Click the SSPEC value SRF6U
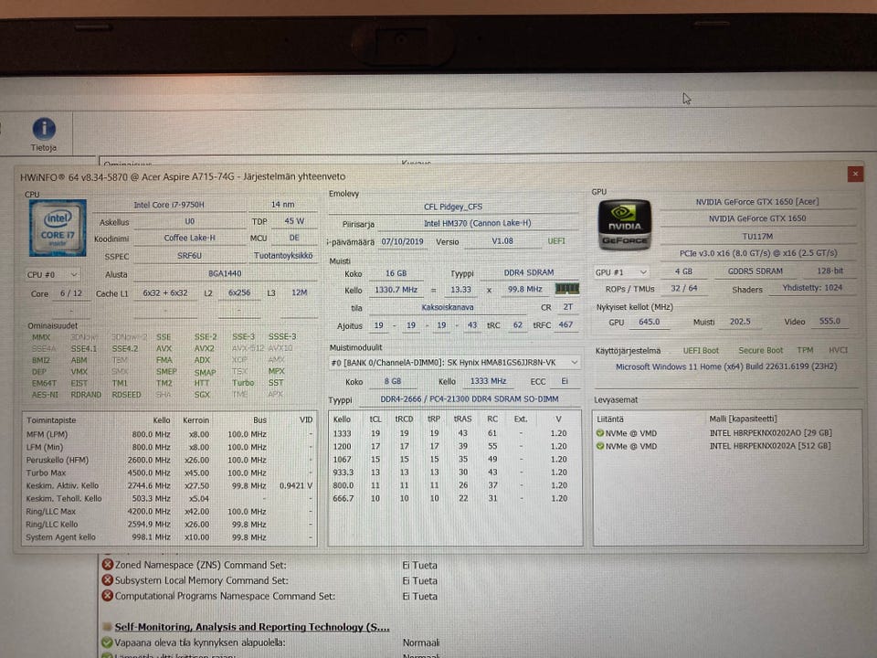This screenshot has width=877, height=658. click(x=190, y=256)
